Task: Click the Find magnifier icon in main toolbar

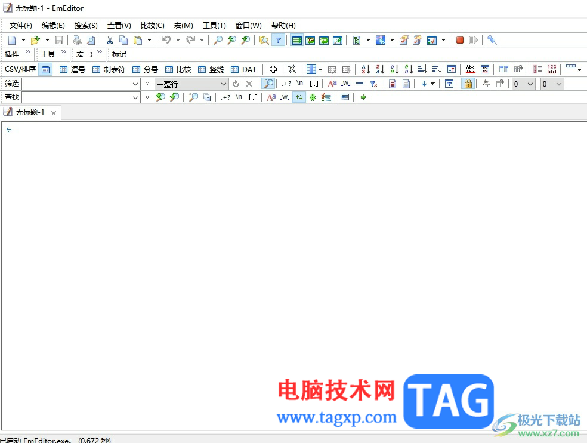Action: [x=218, y=40]
